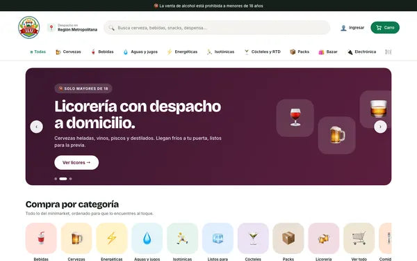Click the magnifying glass search icon

(x=112, y=28)
